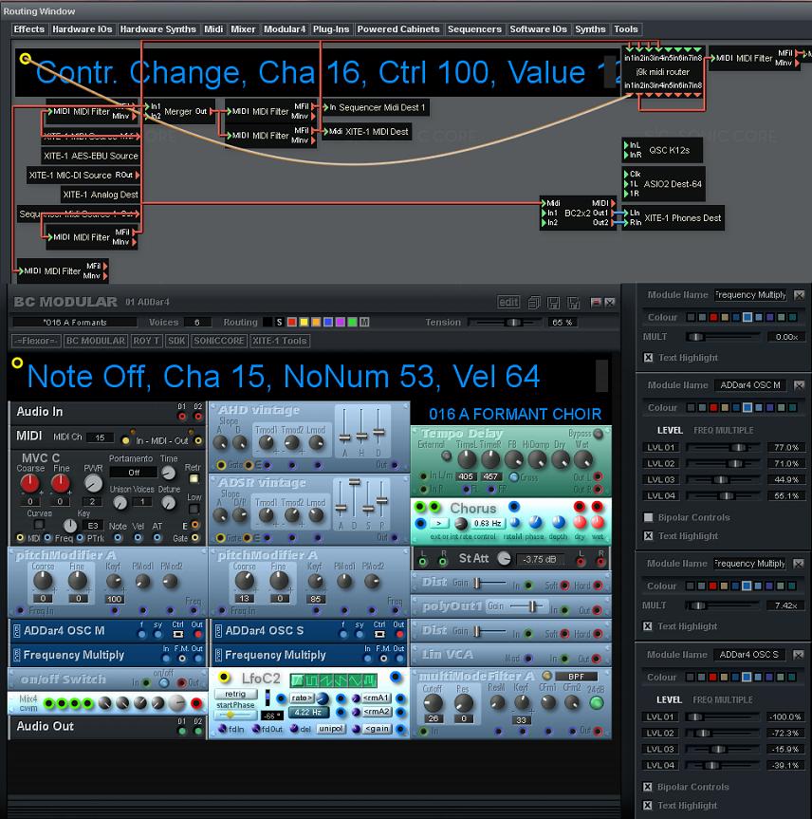812x819 pixels.
Task: Open the -=Flexor=- module category
Action: click(x=36, y=341)
